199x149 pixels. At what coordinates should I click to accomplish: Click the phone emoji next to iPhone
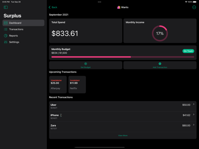click(61, 115)
